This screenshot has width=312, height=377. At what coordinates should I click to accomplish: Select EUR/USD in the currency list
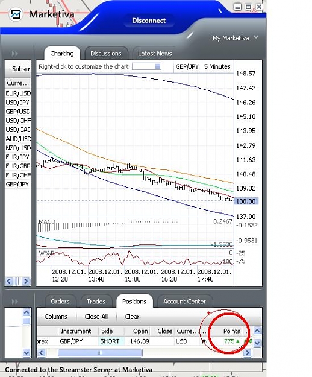[x=18, y=93]
